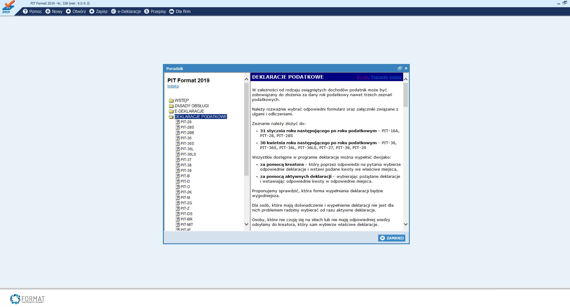Open the Pomoc menu
The height and width of the screenshot is (307, 570).
pos(32,11)
